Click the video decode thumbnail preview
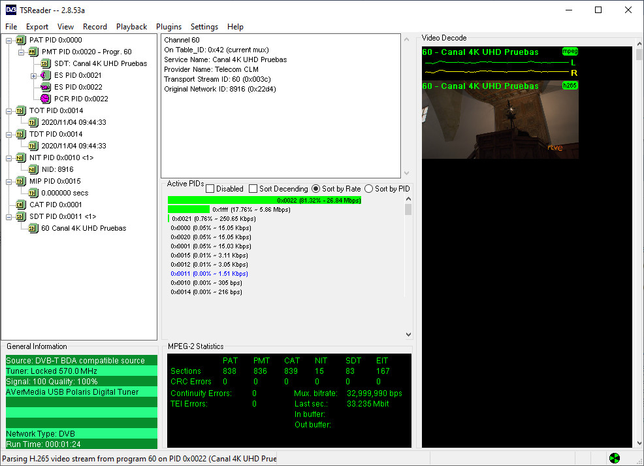This screenshot has height=466, width=644. point(500,120)
